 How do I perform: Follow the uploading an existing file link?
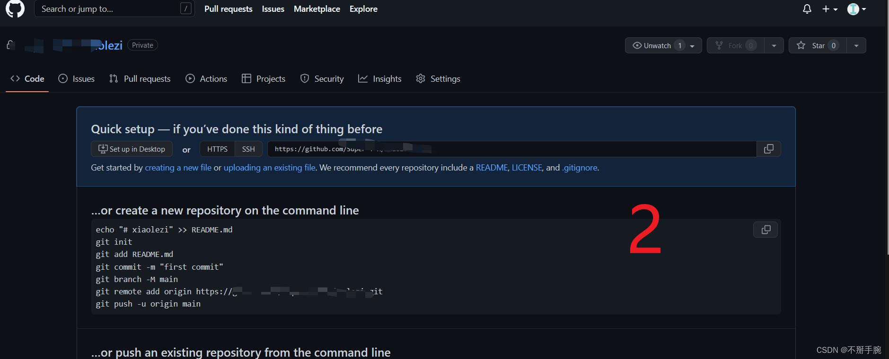coord(270,168)
